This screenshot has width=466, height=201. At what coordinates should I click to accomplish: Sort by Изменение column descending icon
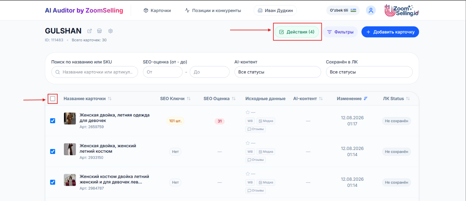pos(366,99)
